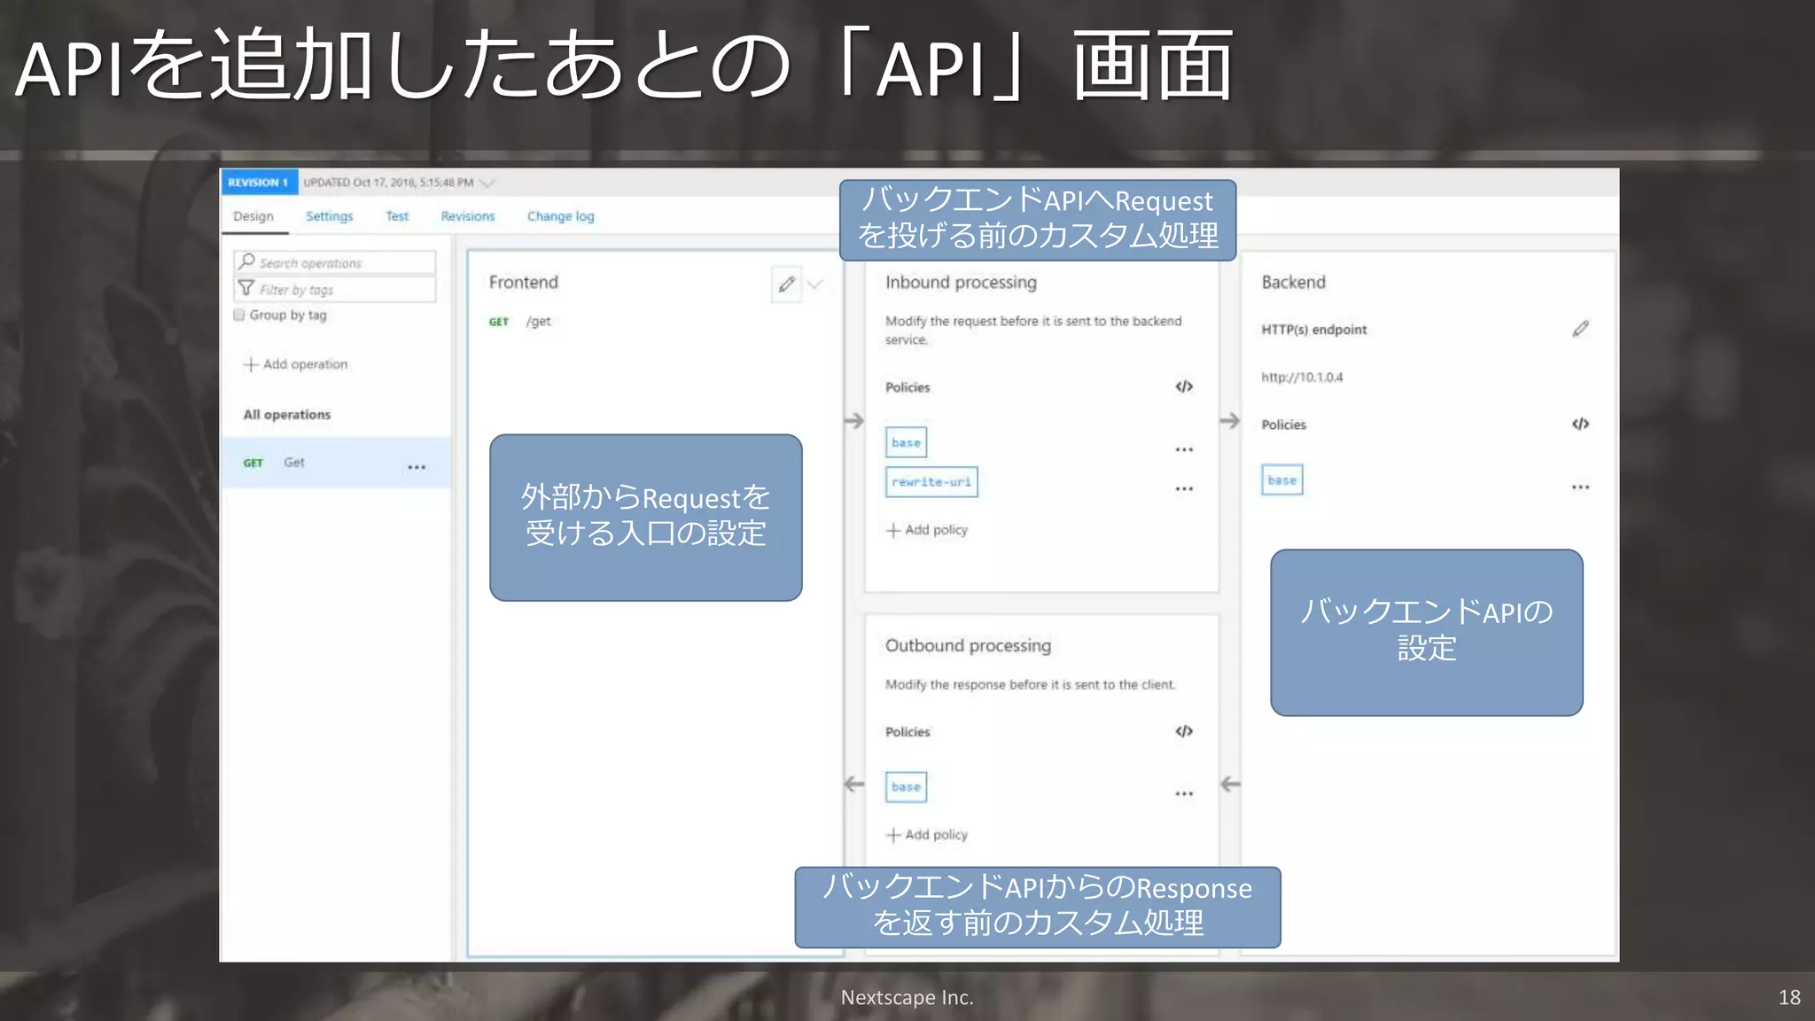Select All operations
Image resolution: width=1815 pixels, height=1021 pixels.
pos(287,415)
